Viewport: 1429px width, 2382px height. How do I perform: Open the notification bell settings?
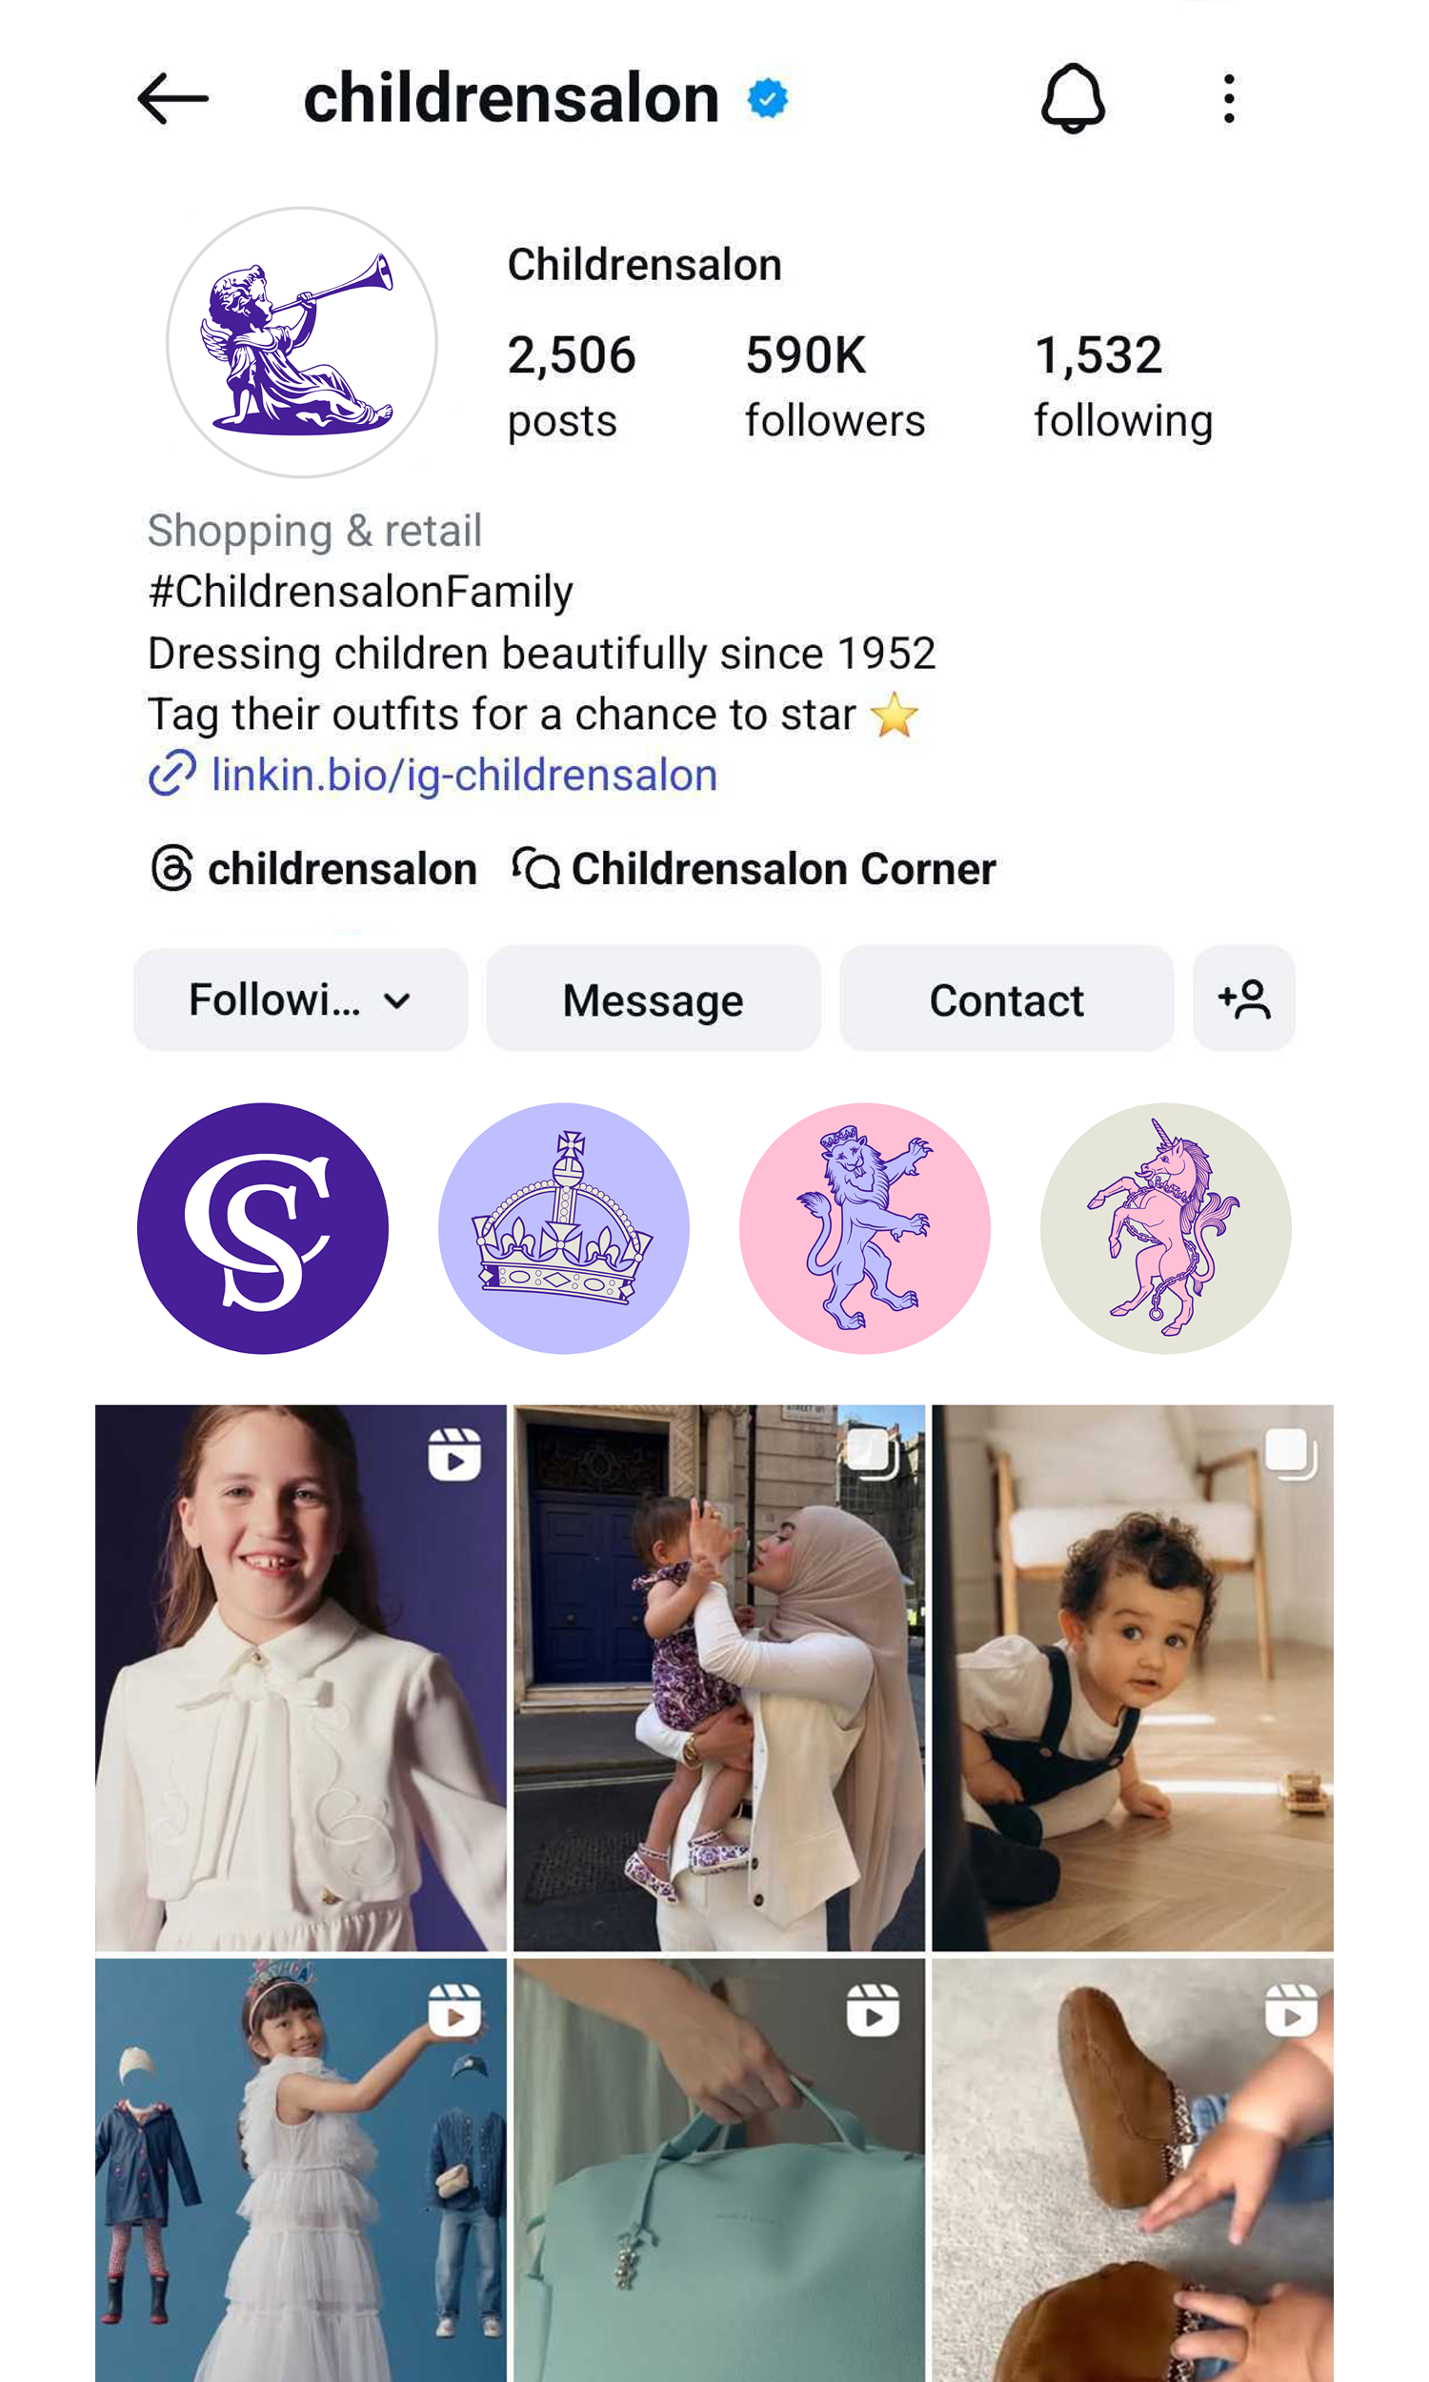[1073, 98]
